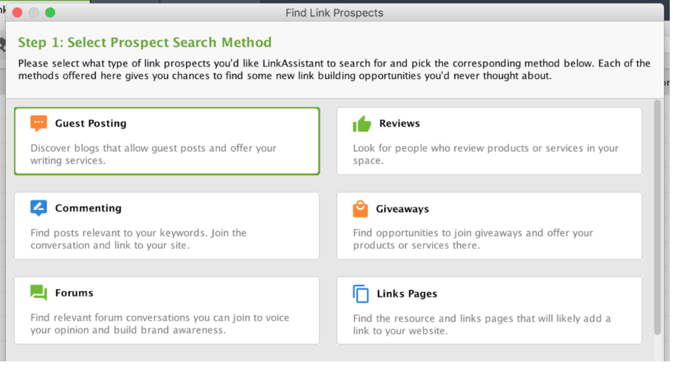Screen dimensions: 673x371
Task: Choose the Forums title text
Action: 74,293
